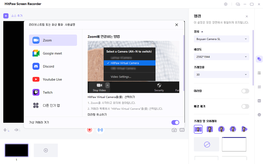The image size is (263, 164).
Task: Choose the hexagon webcam frame shape
Action: (233, 129)
